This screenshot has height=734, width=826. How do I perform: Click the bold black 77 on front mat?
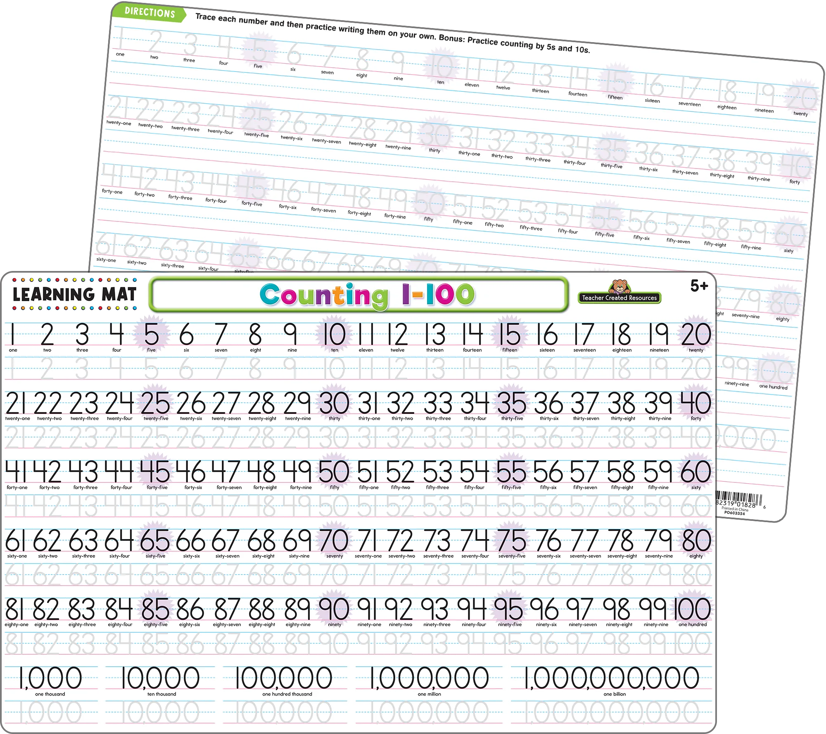tap(584, 540)
